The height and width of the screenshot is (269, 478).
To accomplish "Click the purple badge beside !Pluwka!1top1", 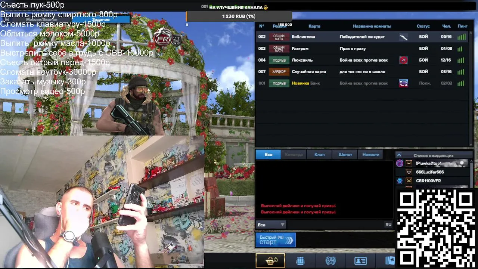I will [x=400, y=163].
